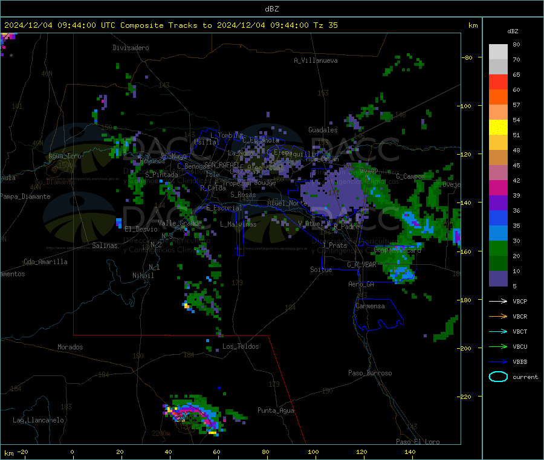Screen dimensions: 544x460
Task: Click the 'Aero_GA' map label
Action: 361,284
